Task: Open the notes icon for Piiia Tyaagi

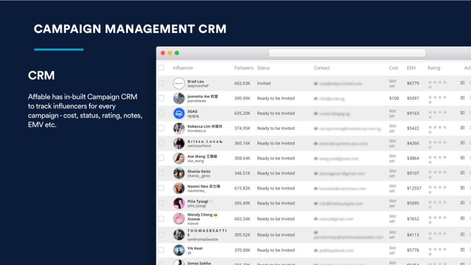Action: (463, 203)
